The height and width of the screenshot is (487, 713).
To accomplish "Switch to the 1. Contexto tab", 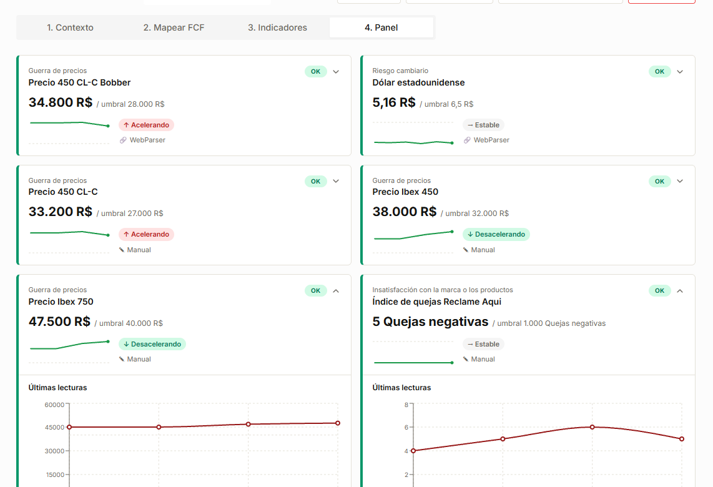I will pyautogui.click(x=70, y=27).
